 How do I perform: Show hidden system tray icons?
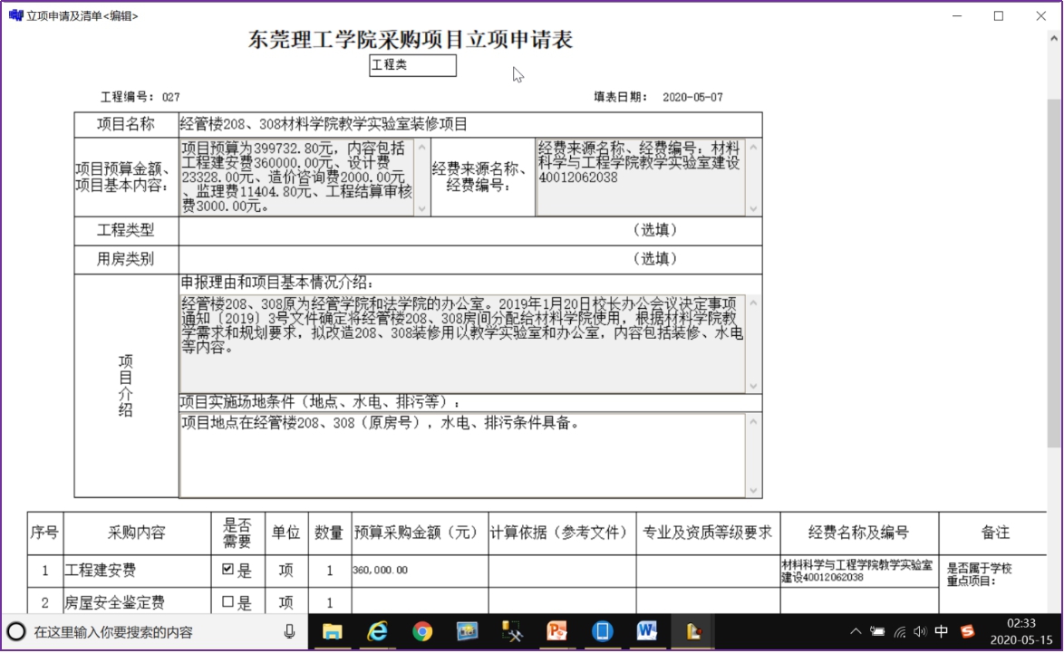pyautogui.click(x=856, y=631)
